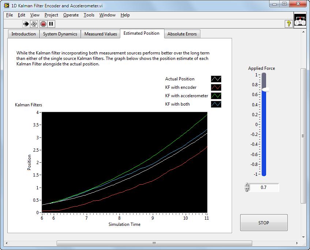Screen dimensions: 310x250
Task: Click the Actual Position plot legend icon
Action: [x=216, y=79]
